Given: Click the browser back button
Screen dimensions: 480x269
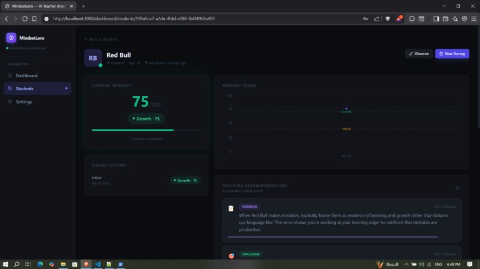Looking at the screenshot, I should pyautogui.click(x=7, y=18).
